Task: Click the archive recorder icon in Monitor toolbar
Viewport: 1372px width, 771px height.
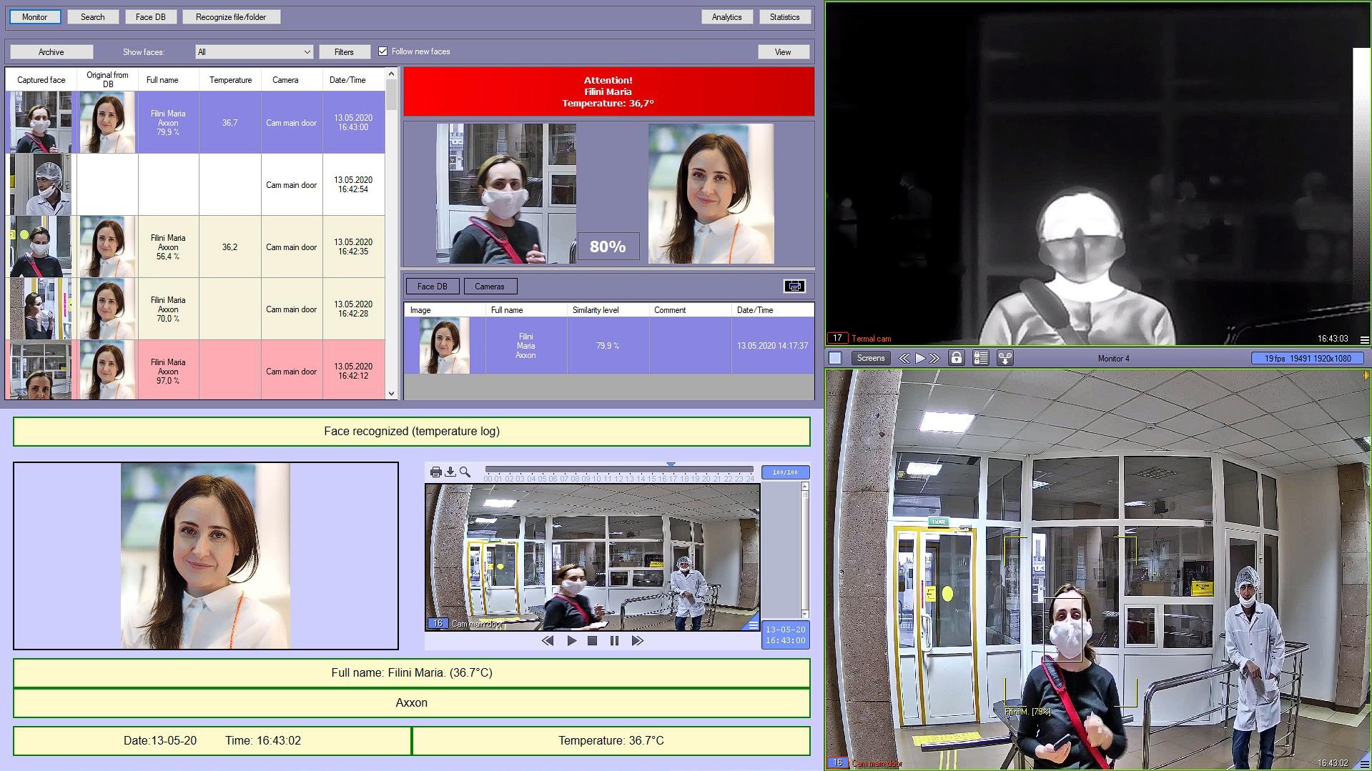Action: (1005, 358)
